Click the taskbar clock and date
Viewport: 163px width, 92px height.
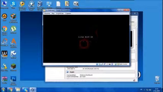[x=157, y=90]
